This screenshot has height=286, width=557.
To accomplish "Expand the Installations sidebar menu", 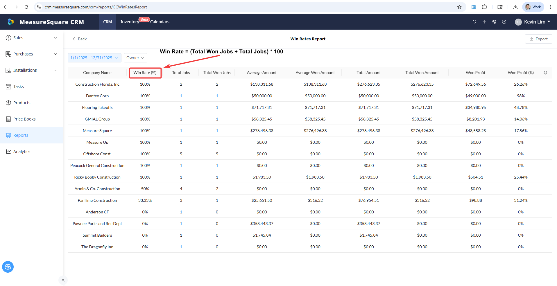I will point(32,70).
